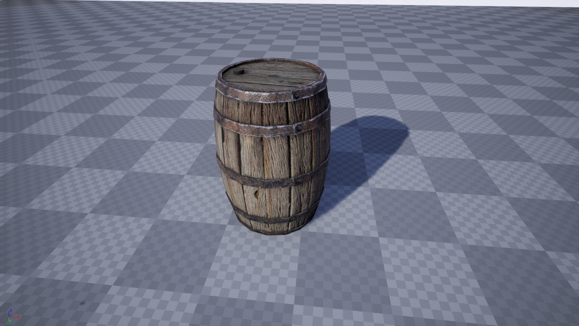The image size is (579, 326).
Task: Click the green Y axis on the gizmo
Action: point(9,320)
